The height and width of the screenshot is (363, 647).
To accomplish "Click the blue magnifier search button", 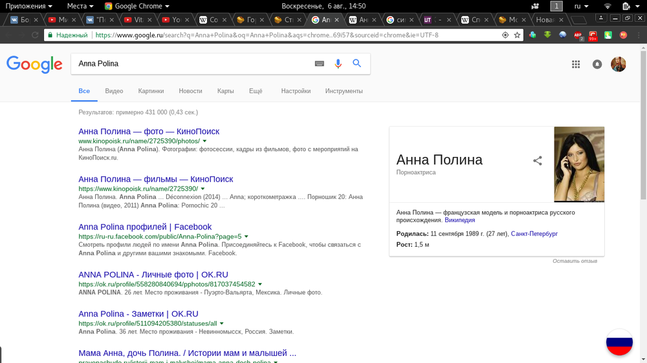I will (x=357, y=63).
